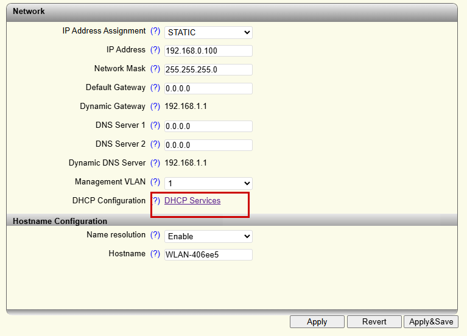Open Dynamic Gateway help tooltip
The height and width of the screenshot is (336, 467).
(155, 107)
